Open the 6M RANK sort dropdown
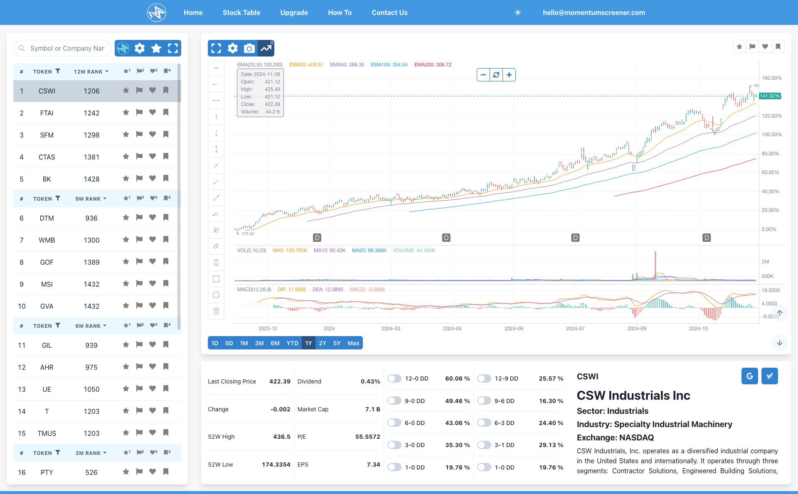 pyautogui.click(x=91, y=326)
